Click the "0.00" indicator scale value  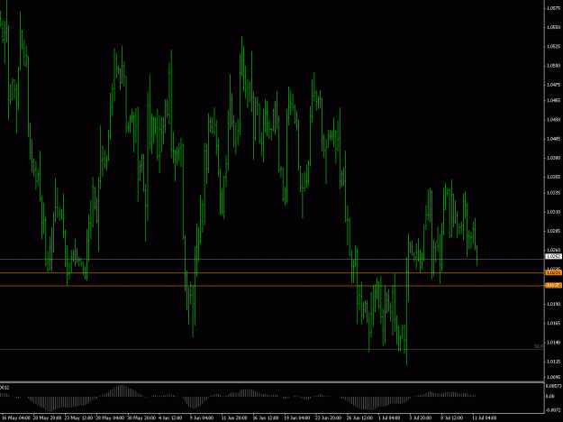(x=550, y=396)
